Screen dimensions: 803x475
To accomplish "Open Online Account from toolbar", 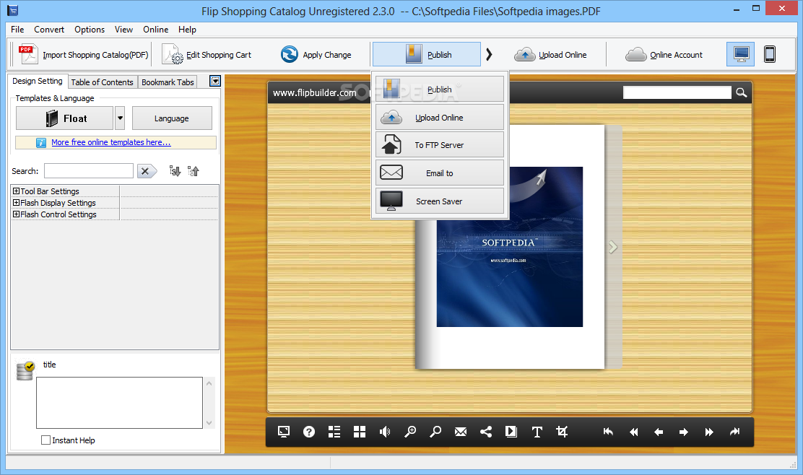I will pos(664,54).
